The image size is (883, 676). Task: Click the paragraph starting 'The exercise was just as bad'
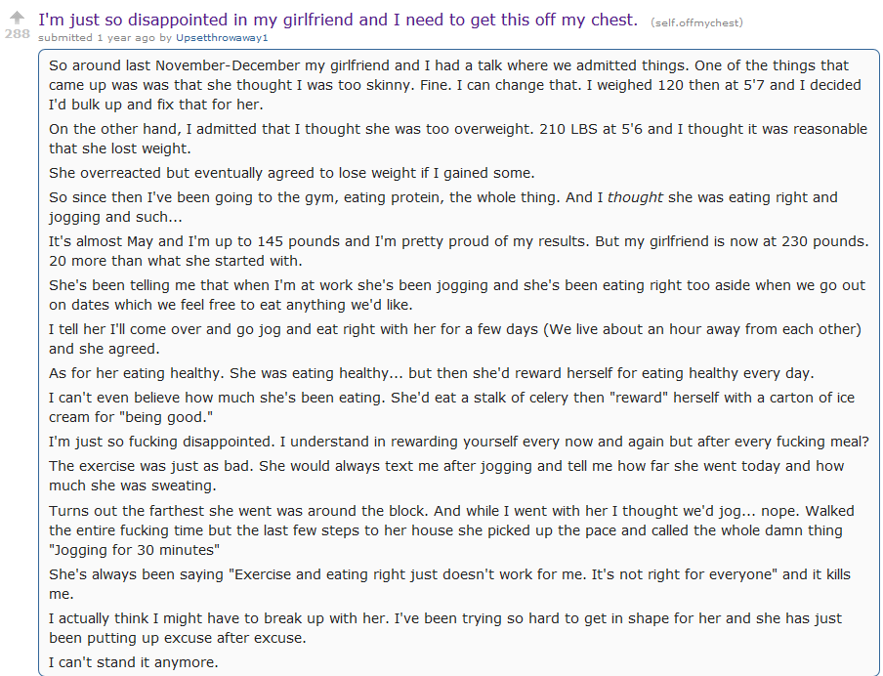click(446, 476)
